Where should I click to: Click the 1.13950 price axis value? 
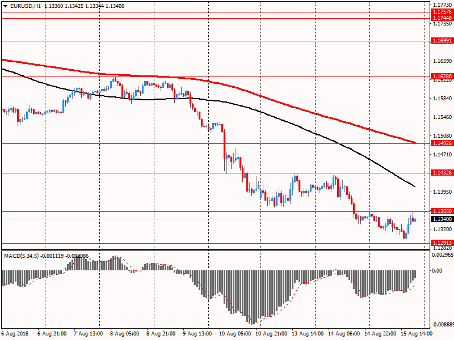click(443, 192)
